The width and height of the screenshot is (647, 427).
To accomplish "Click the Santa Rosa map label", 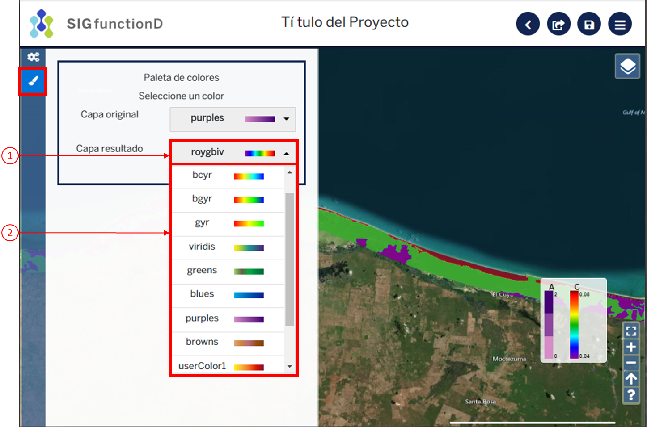I will coord(481,402).
